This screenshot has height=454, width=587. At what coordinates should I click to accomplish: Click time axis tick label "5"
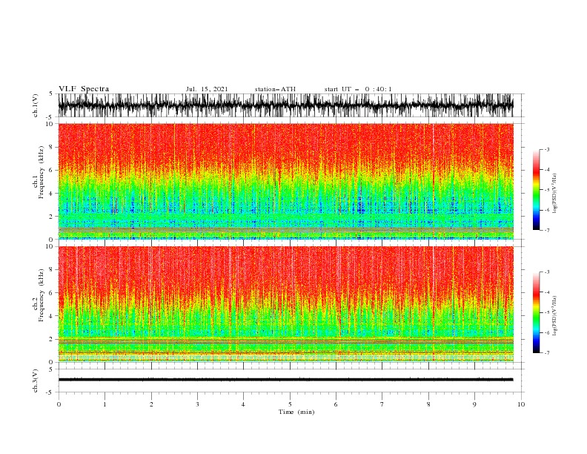click(x=290, y=404)
